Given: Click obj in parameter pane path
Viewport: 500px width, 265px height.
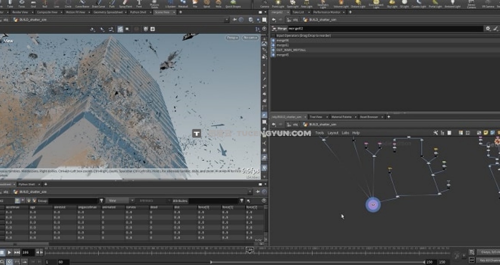Looking at the screenshot, I should [295, 20].
